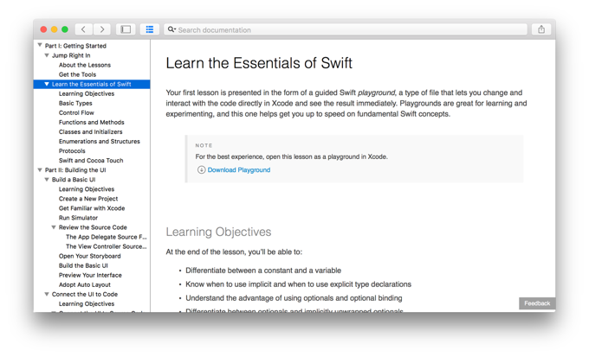Click bullet about implicit and explicit type declarations
589x357 pixels.
coord(298,284)
